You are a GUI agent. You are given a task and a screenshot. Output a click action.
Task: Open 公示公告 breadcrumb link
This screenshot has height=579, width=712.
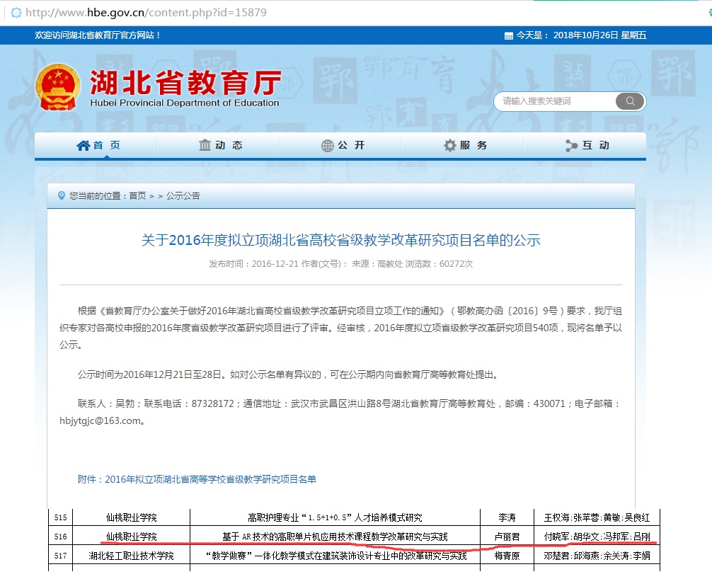coord(183,196)
